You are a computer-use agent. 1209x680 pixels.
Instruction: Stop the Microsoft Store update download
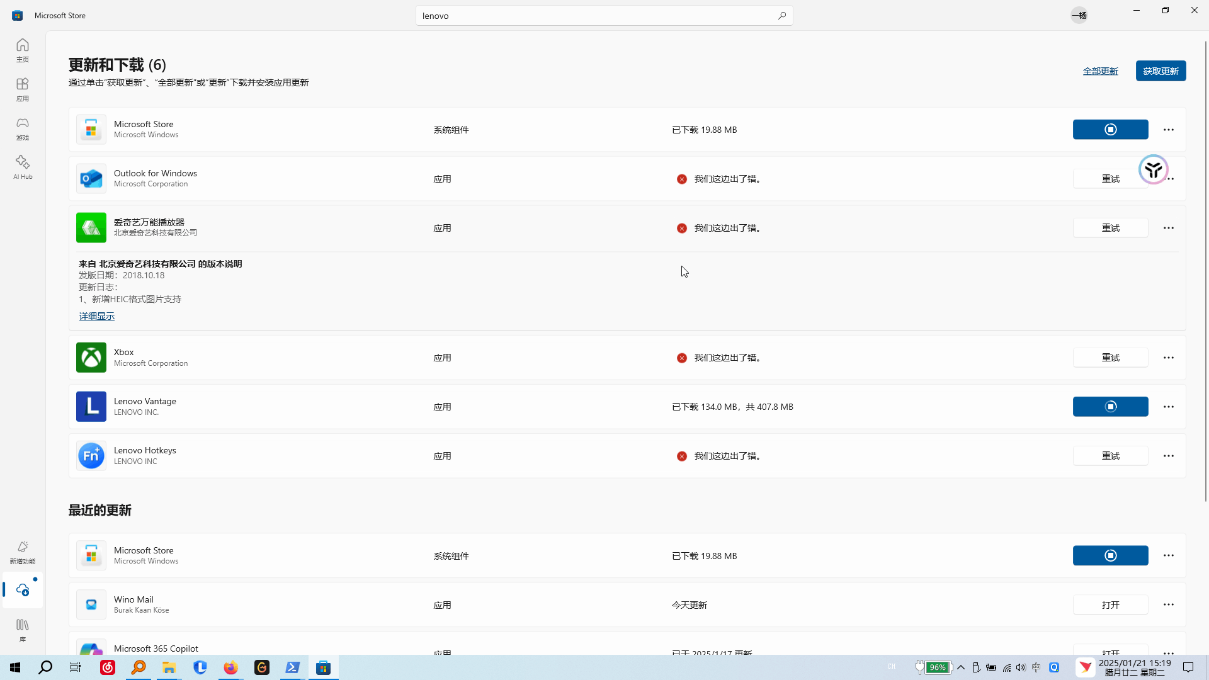click(x=1110, y=130)
